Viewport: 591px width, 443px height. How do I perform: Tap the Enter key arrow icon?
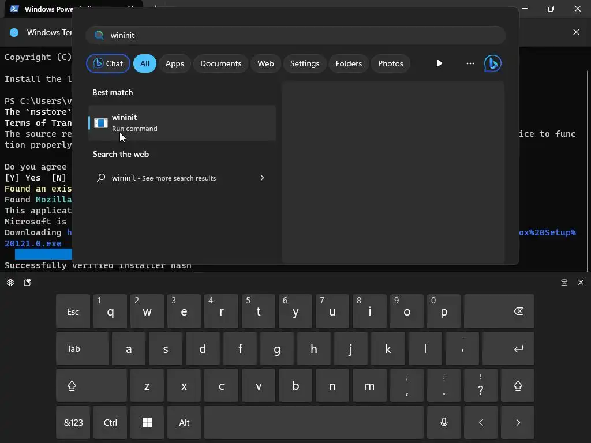[519, 349]
